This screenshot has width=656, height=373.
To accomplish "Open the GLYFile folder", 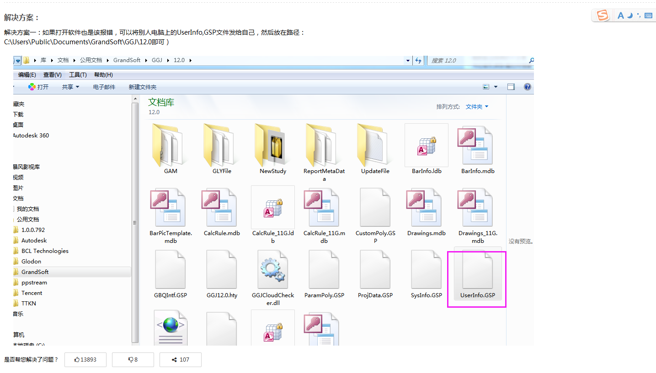I will (222, 148).
